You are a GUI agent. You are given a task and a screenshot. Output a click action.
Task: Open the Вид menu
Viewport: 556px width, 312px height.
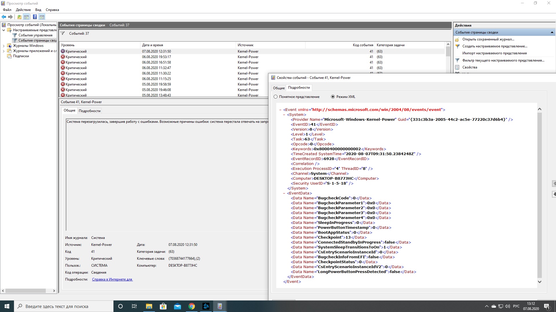point(38,10)
